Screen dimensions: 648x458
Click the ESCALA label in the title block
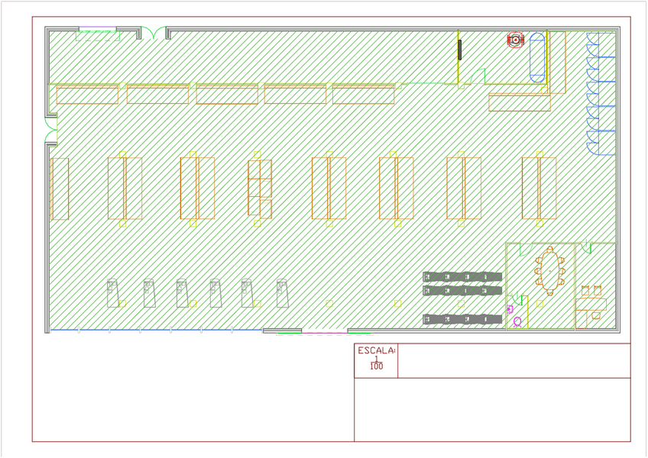(376, 350)
